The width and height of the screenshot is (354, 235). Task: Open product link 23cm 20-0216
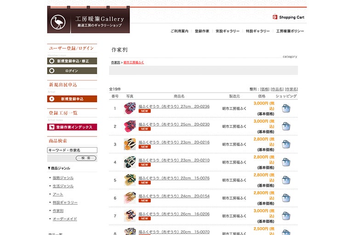click(174, 142)
